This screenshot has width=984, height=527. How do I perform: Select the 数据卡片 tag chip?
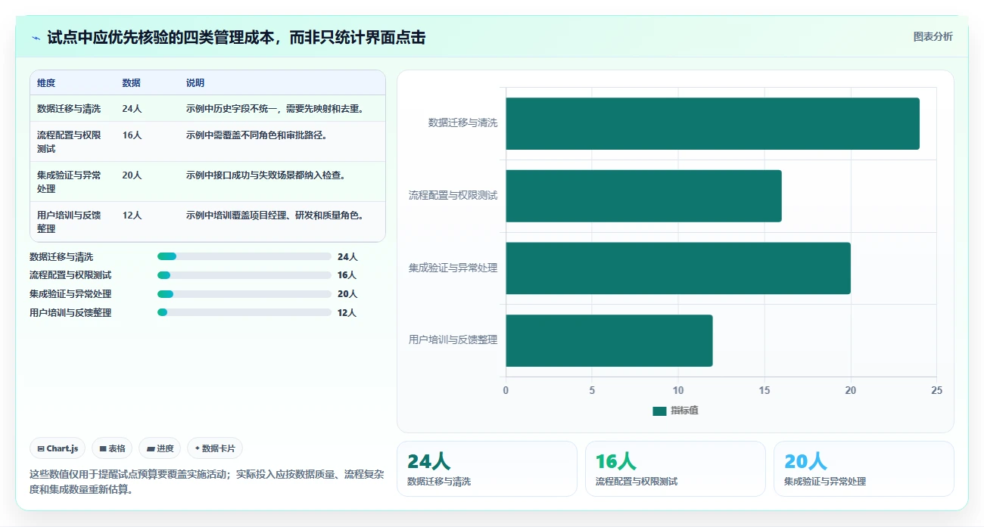(x=215, y=448)
